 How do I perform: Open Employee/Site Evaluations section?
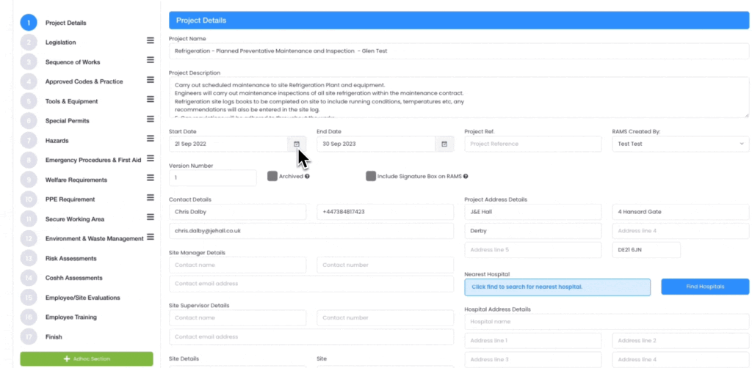pos(82,298)
